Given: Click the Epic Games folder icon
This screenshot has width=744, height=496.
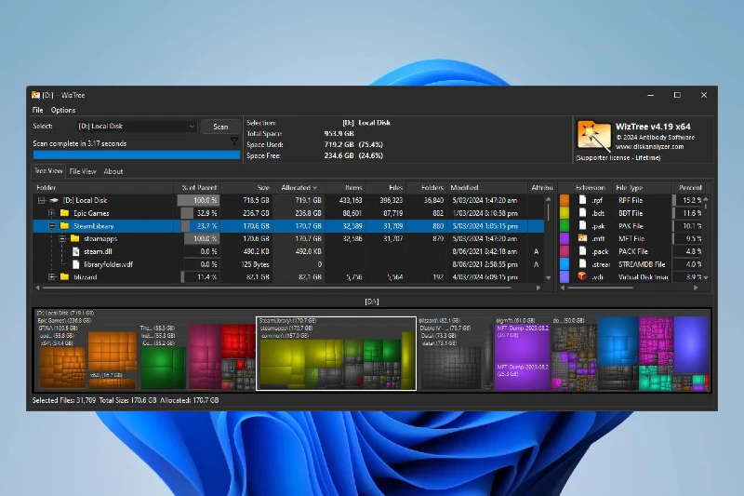Looking at the screenshot, I should 65,213.
